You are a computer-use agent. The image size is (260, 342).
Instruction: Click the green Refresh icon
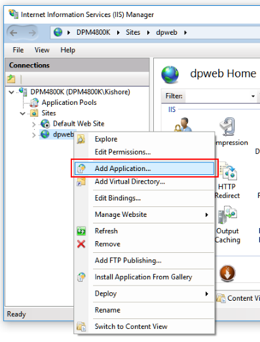coord(81,231)
